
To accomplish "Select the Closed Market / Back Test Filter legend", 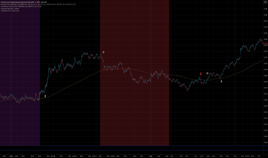I will (21, 7).
